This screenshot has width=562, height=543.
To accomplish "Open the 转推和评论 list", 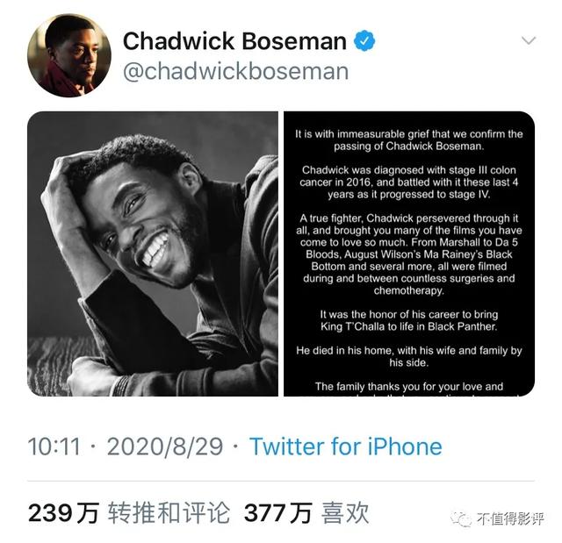I will coord(169,513).
